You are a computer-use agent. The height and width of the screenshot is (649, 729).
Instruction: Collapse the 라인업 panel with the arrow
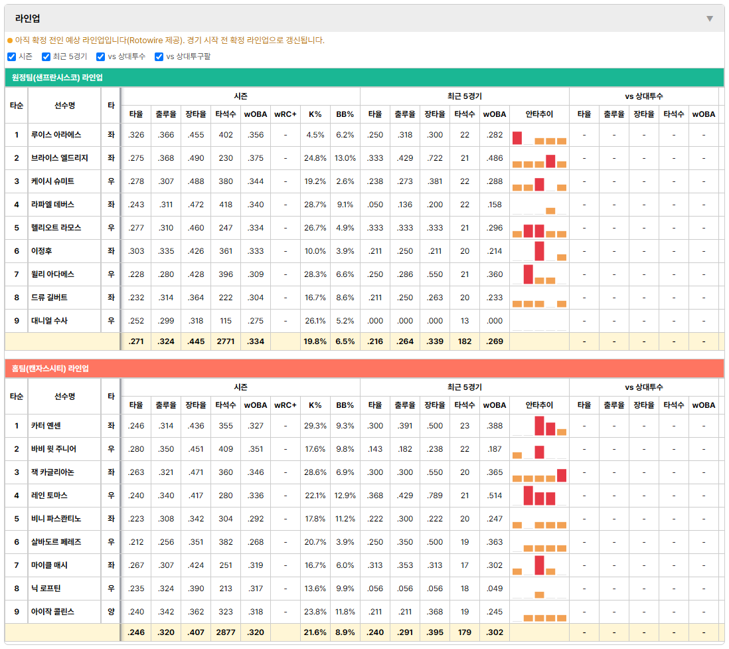coord(710,19)
